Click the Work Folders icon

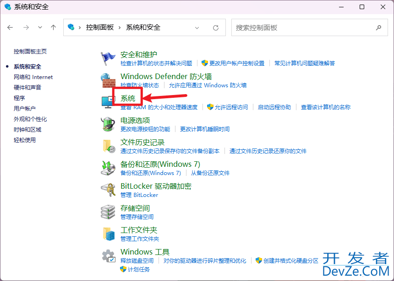point(109,234)
